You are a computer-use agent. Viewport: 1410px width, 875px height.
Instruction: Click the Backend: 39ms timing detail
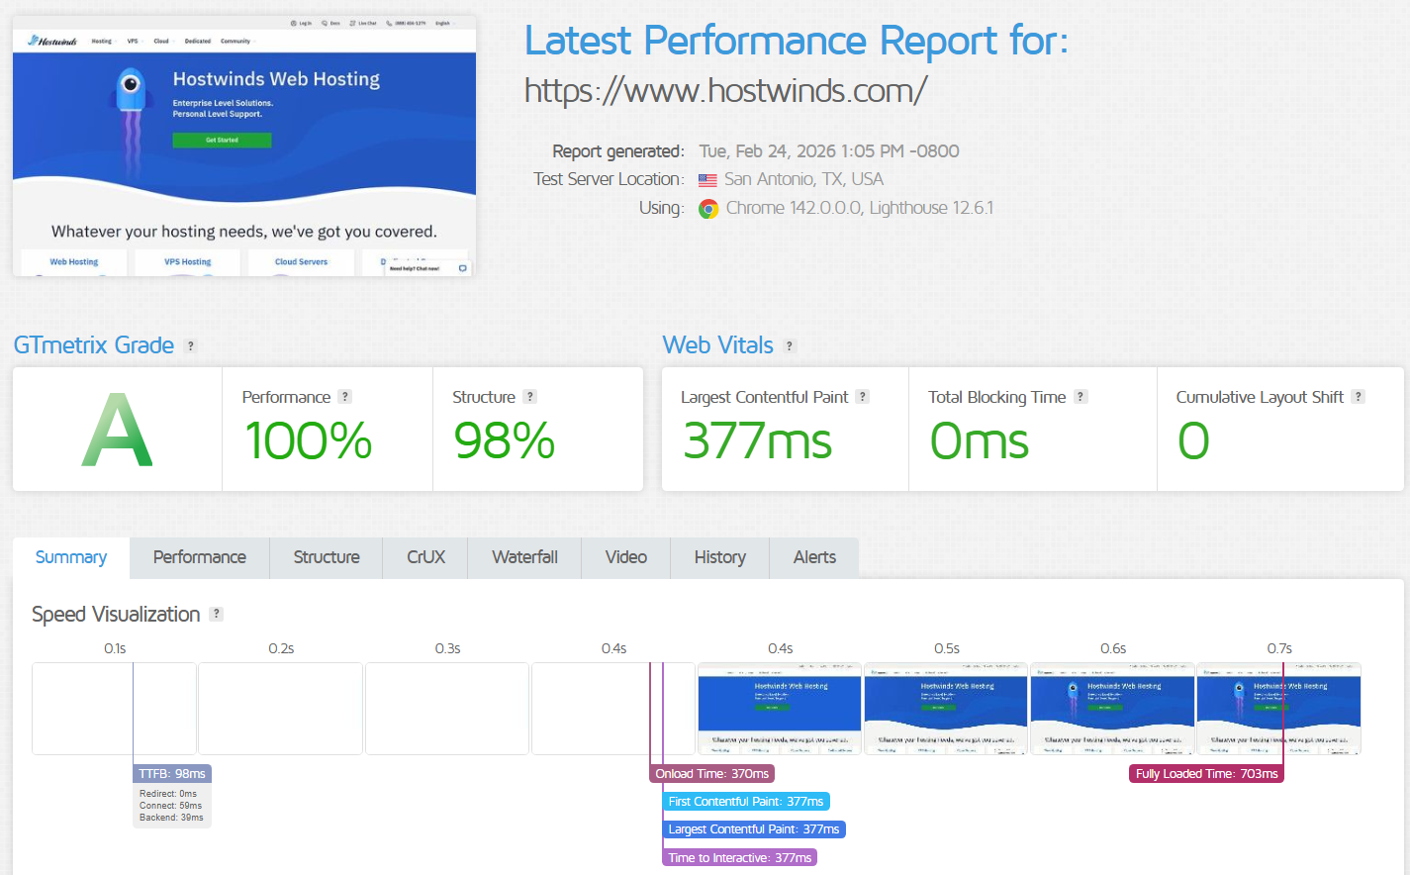click(171, 818)
